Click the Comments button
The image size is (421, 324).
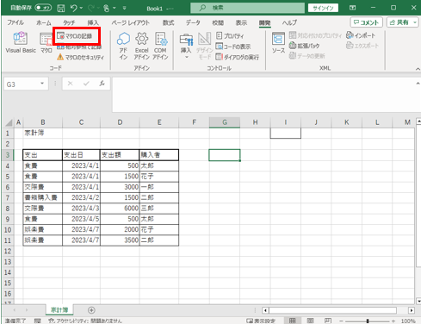(x=367, y=22)
